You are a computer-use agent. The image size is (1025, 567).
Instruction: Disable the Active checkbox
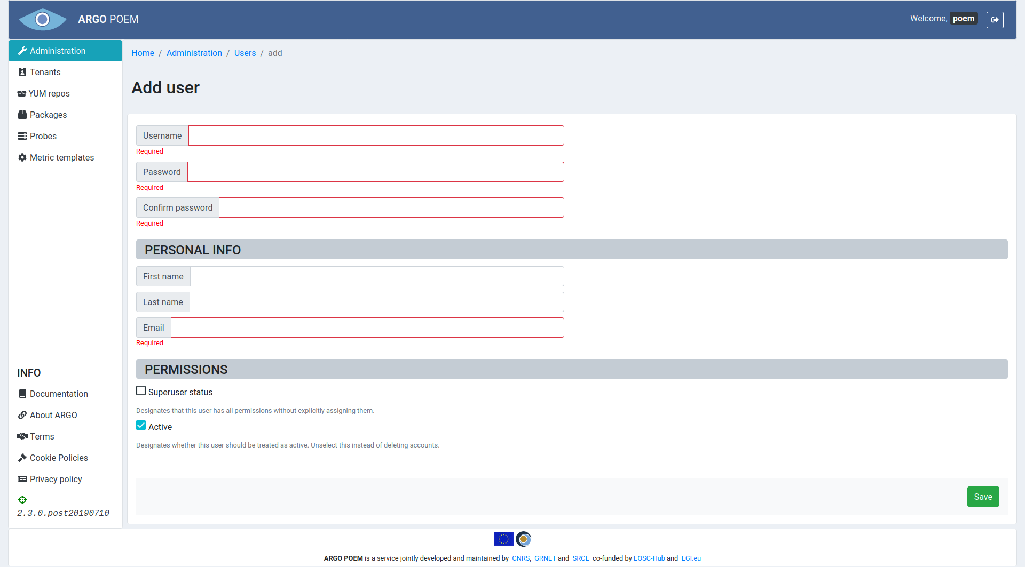(141, 425)
